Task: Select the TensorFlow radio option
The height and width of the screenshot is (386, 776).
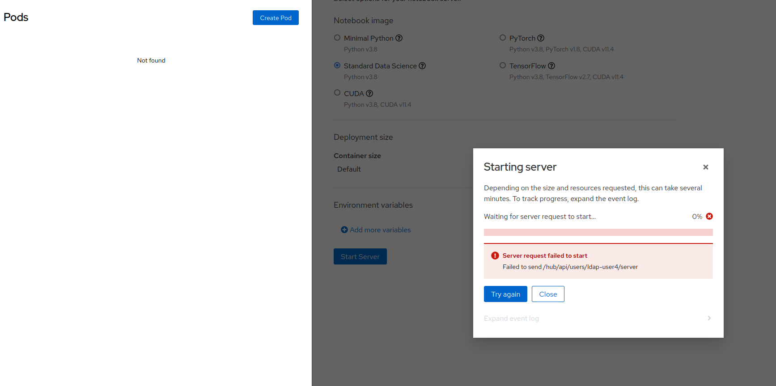Action: (x=503, y=66)
